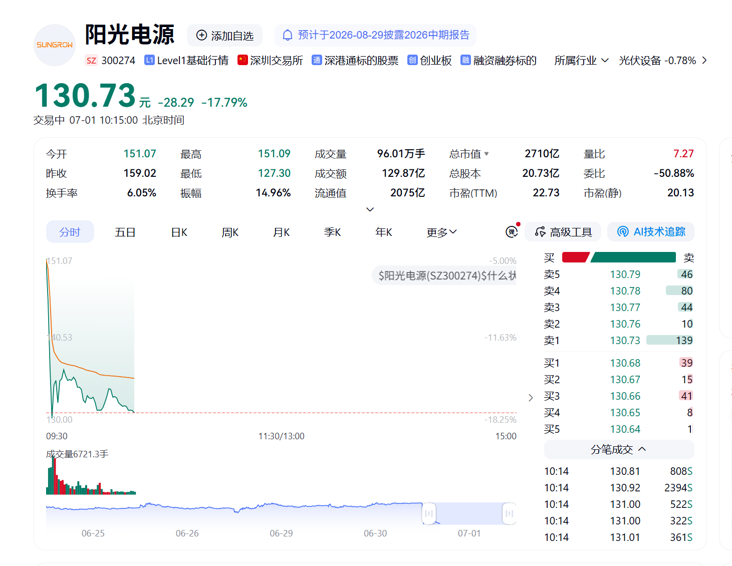Click the 高级工具 tool icon
The width and height of the screenshot is (732, 566).
pyautogui.click(x=540, y=232)
